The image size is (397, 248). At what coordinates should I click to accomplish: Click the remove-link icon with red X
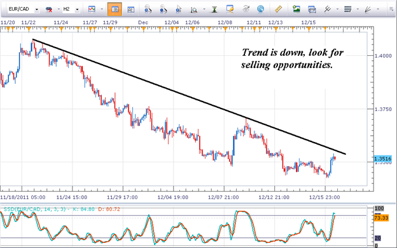point(49,10)
